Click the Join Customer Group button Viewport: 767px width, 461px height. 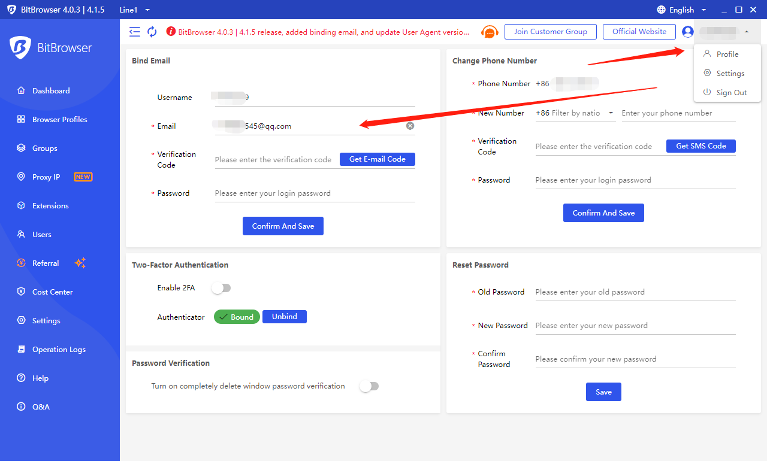[551, 32]
